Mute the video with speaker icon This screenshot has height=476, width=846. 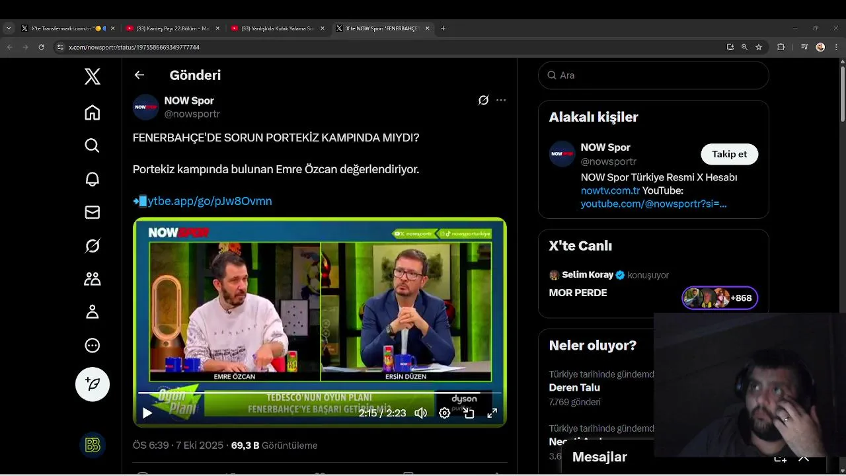coord(421,413)
